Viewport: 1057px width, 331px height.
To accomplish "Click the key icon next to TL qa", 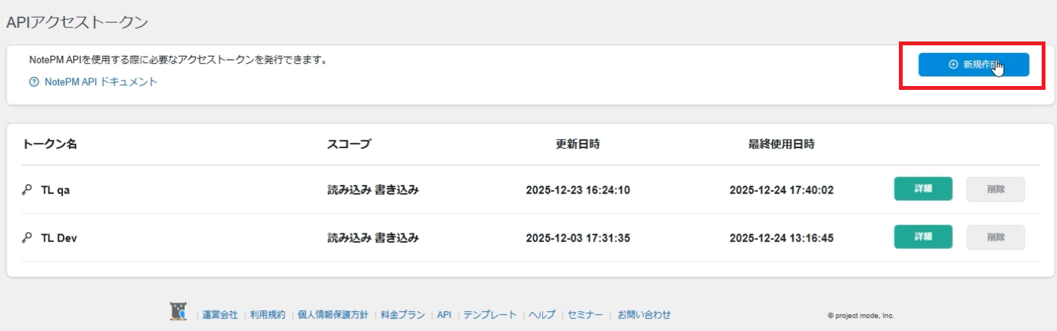I will coord(28,190).
